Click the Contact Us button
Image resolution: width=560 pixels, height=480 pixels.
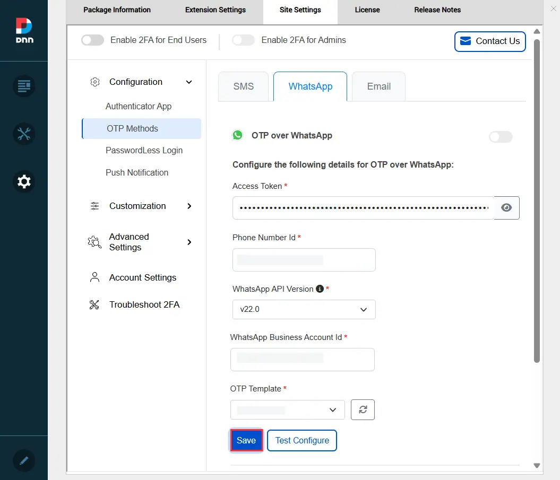pyautogui.click(x=490, y=41)
